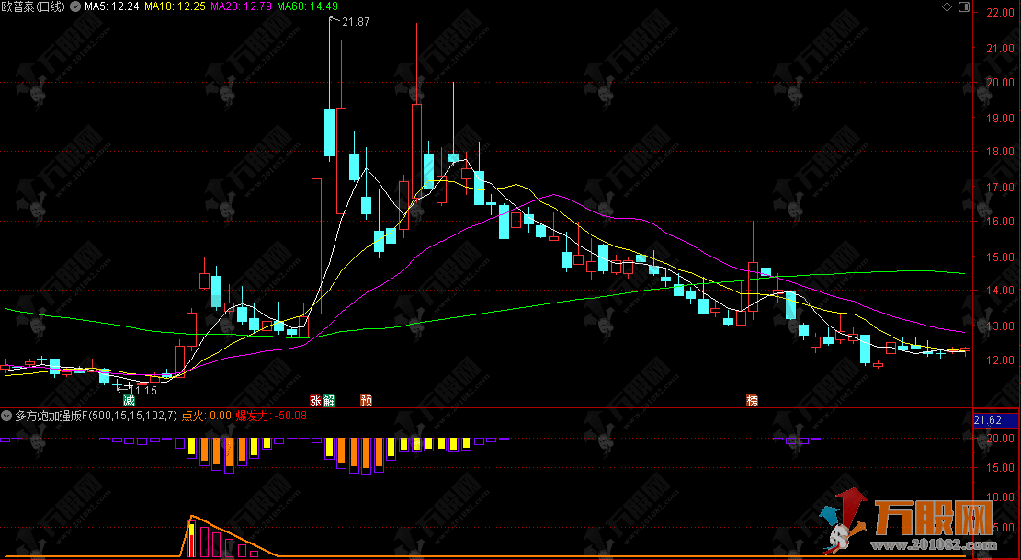Screen dimensions: 1021x560
Task: Toggle the side panel layout icon
Action: pos(962,7)
